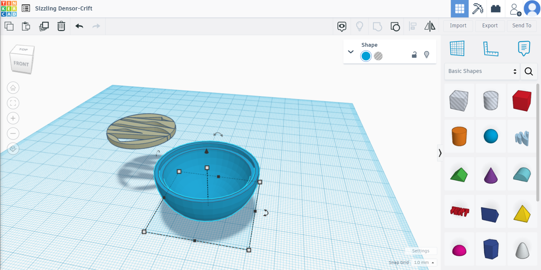541x270 pixels.
Task: Delete the selected shape with trash icon
Action: (x=61, y=26)
